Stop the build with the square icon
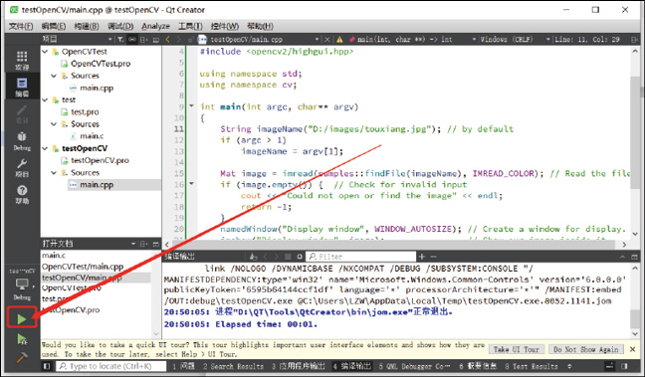Screen dimensions: 645x377 (288, 257)
